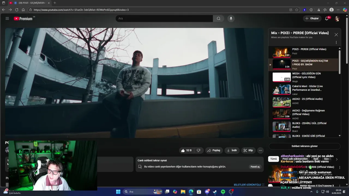Viewport: 349px width, 196px height.
Task: Click the search magnifier button
Action: [218, 19]
